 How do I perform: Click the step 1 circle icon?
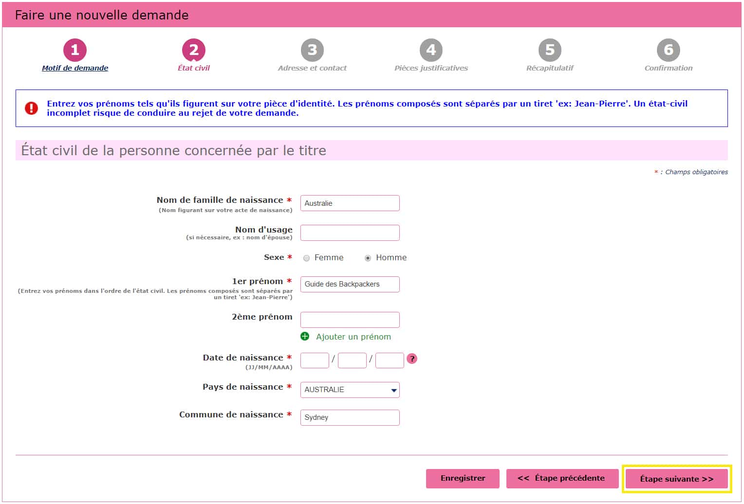(75, 50)
